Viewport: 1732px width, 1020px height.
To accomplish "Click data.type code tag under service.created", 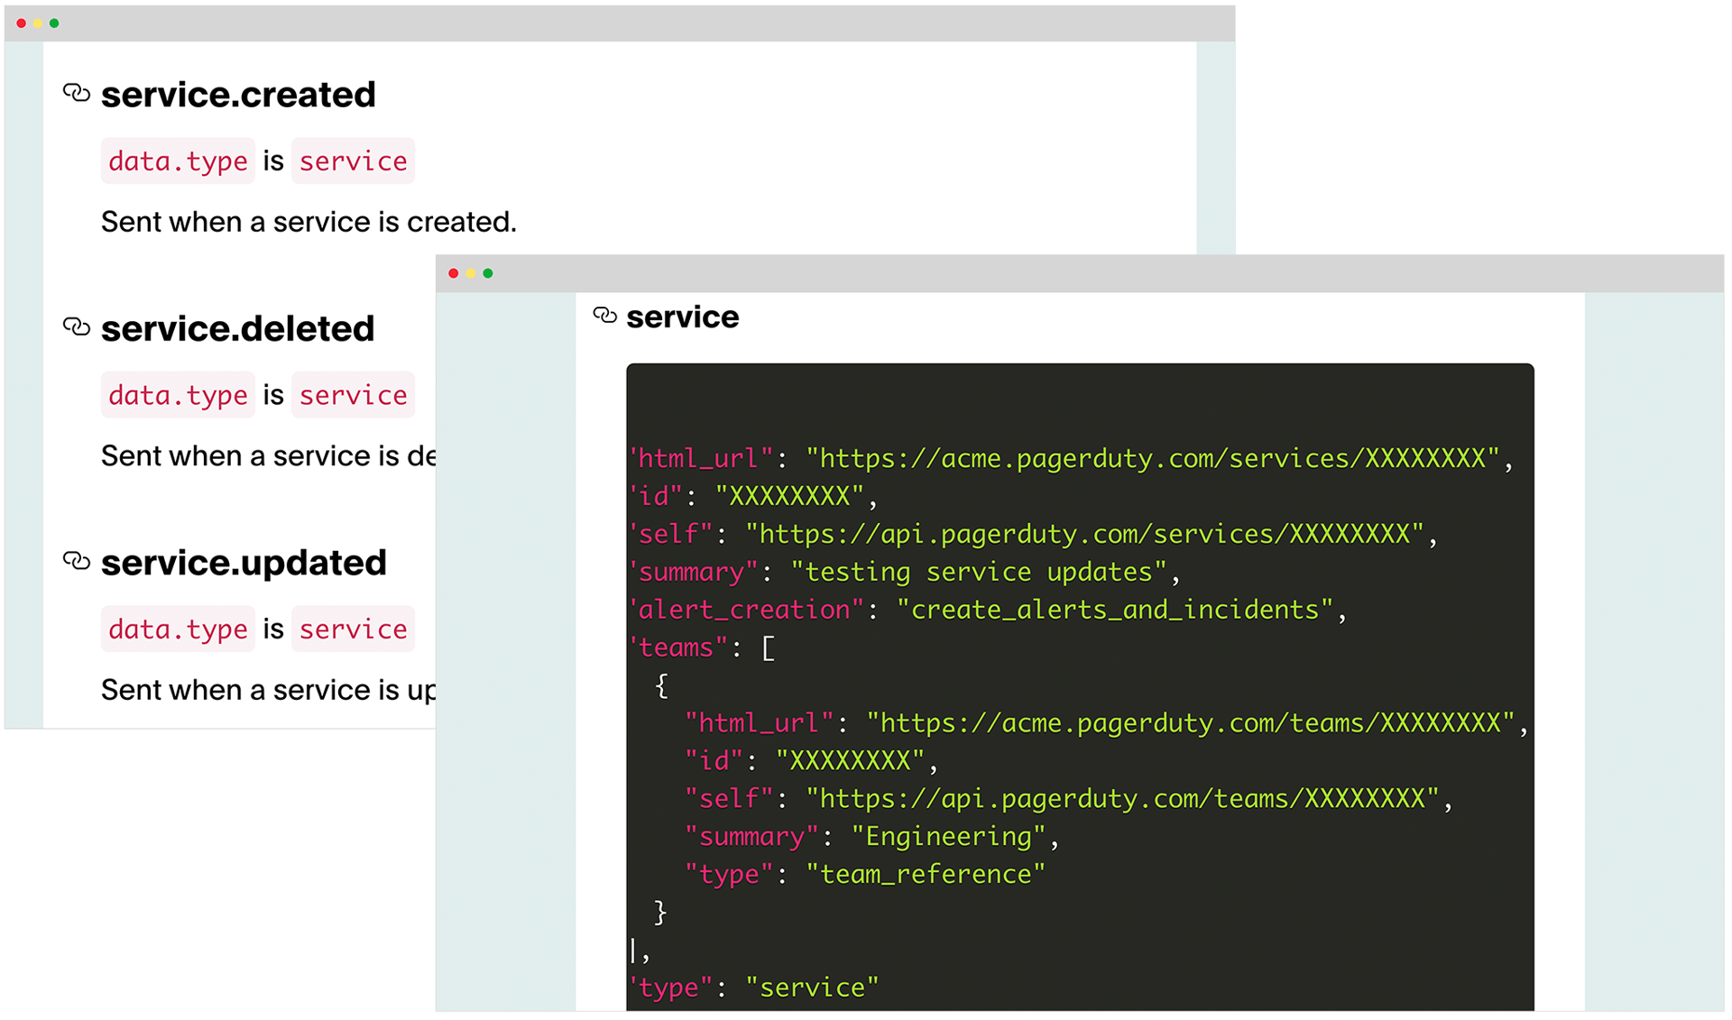I will tap(178, 161).
